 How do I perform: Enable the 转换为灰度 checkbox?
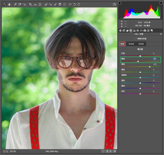[x=136, y=39]
